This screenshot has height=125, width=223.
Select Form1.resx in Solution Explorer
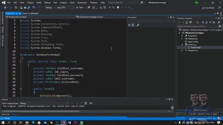click(x=196, y=48)
